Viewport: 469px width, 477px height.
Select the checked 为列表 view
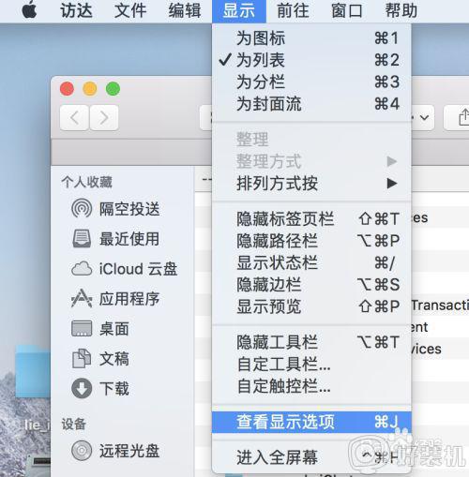(x=311, y=60)
